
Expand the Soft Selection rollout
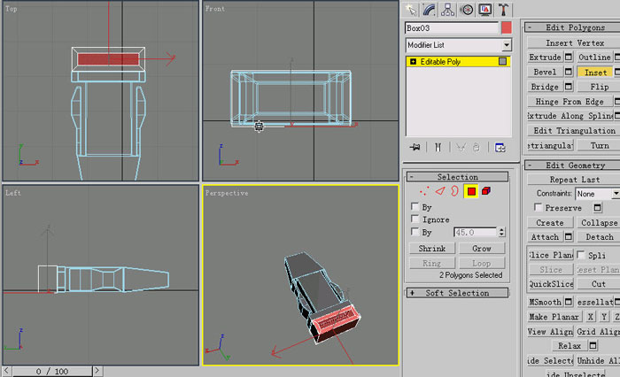[x=458, y=293]
